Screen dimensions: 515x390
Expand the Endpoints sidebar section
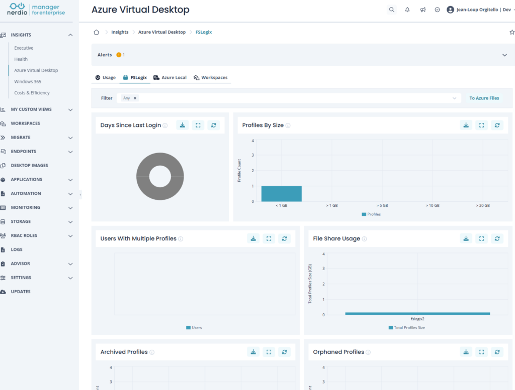70,152
